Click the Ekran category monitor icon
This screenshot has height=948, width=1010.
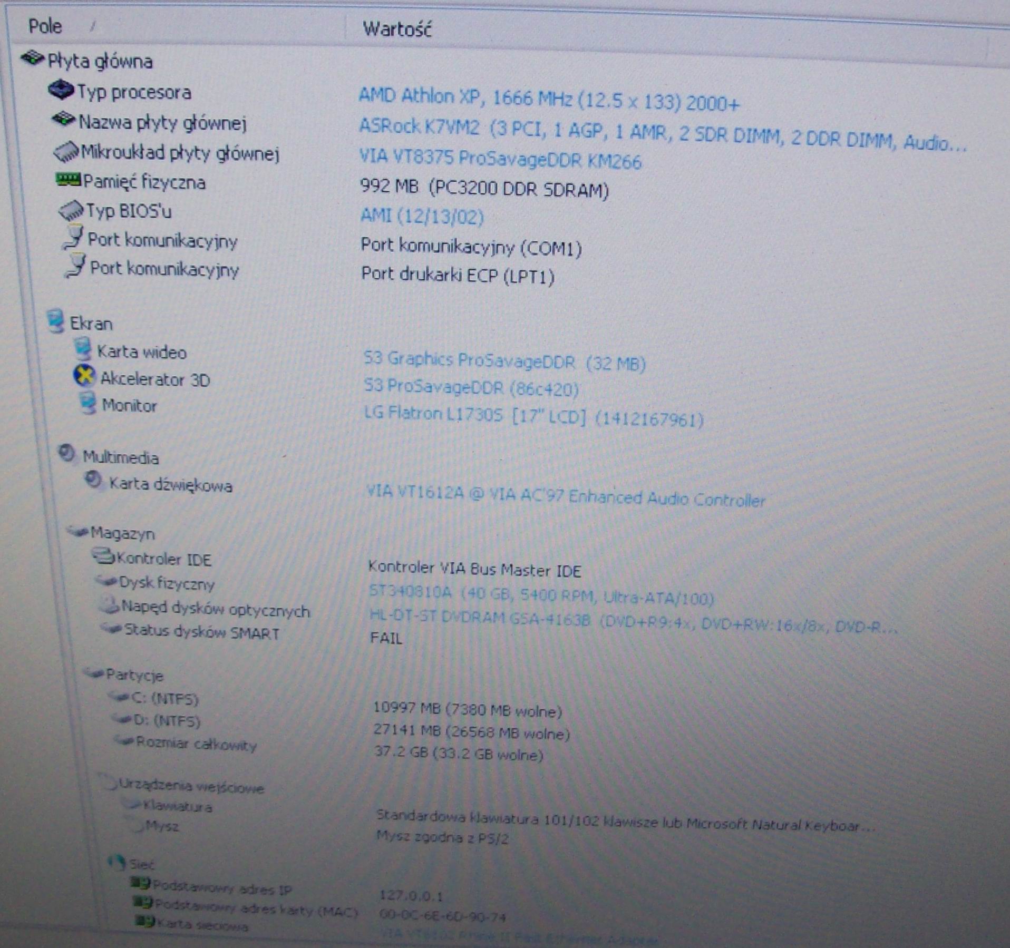pos(55,321)
